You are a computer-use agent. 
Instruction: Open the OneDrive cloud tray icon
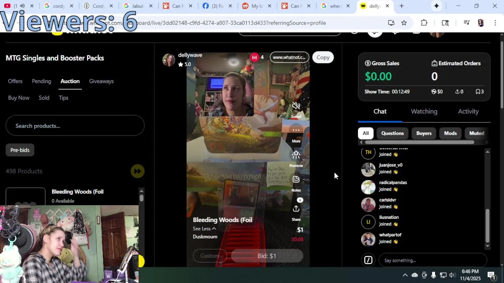tap(415, 275)
